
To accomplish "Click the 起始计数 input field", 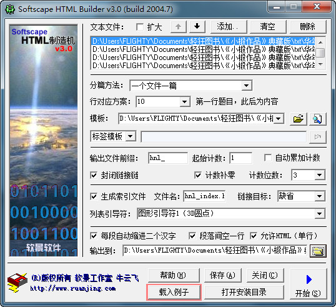I will [x=240, y=158].
